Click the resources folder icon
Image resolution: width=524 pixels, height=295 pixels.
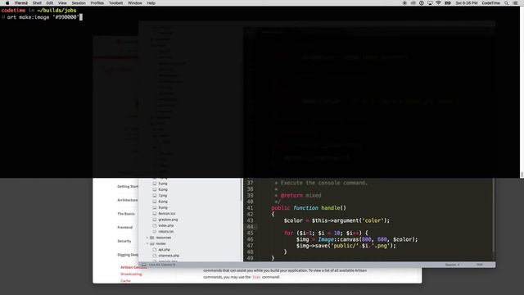(152, 238)
